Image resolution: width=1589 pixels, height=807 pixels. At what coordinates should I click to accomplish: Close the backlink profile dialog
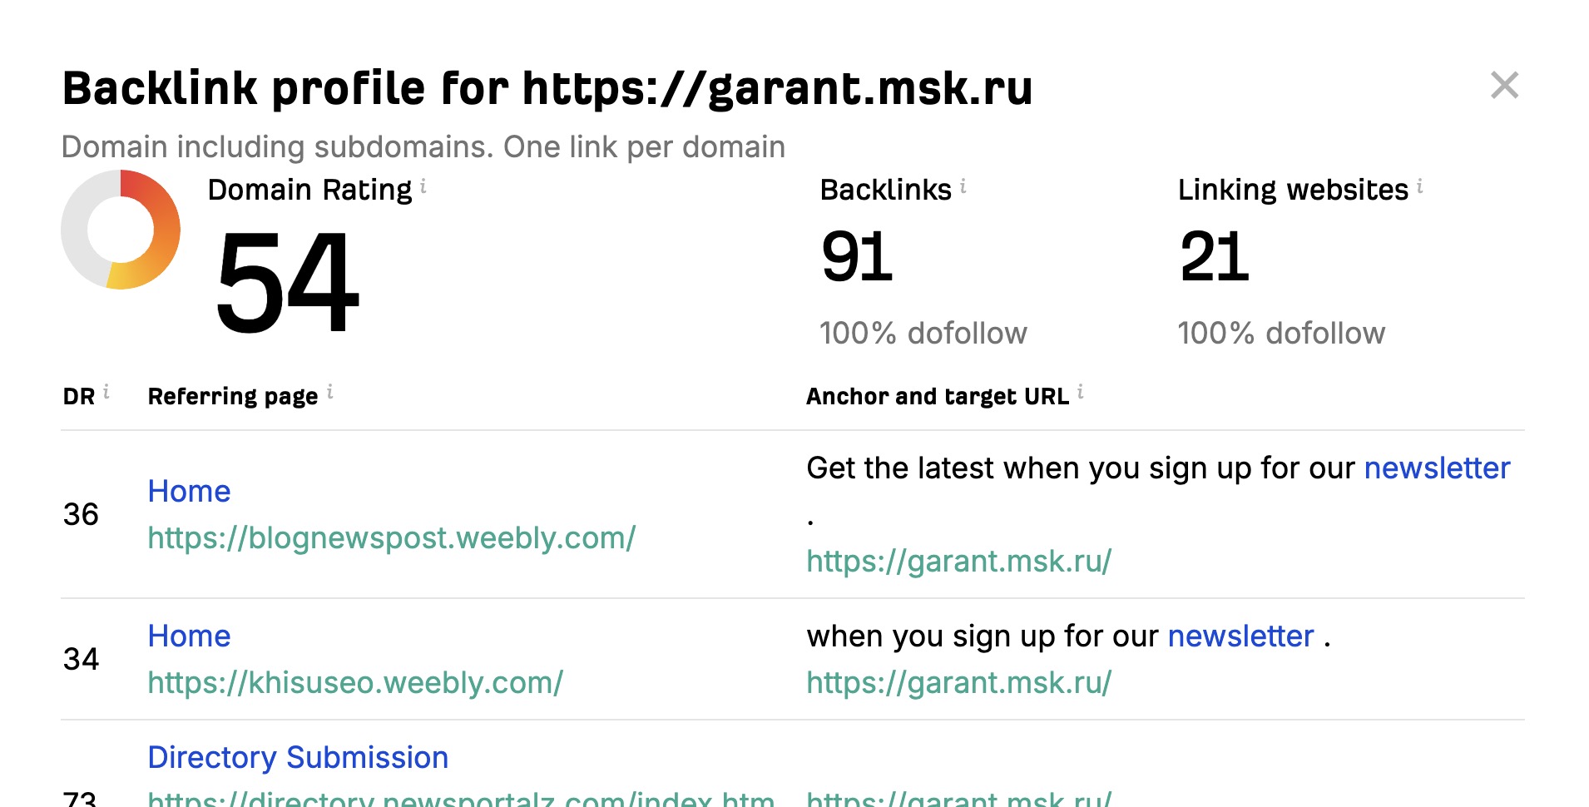tap(1504, 86)
